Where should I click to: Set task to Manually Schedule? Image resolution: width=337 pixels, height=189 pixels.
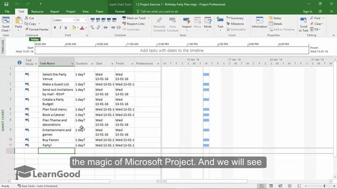[x=159, y=24]
